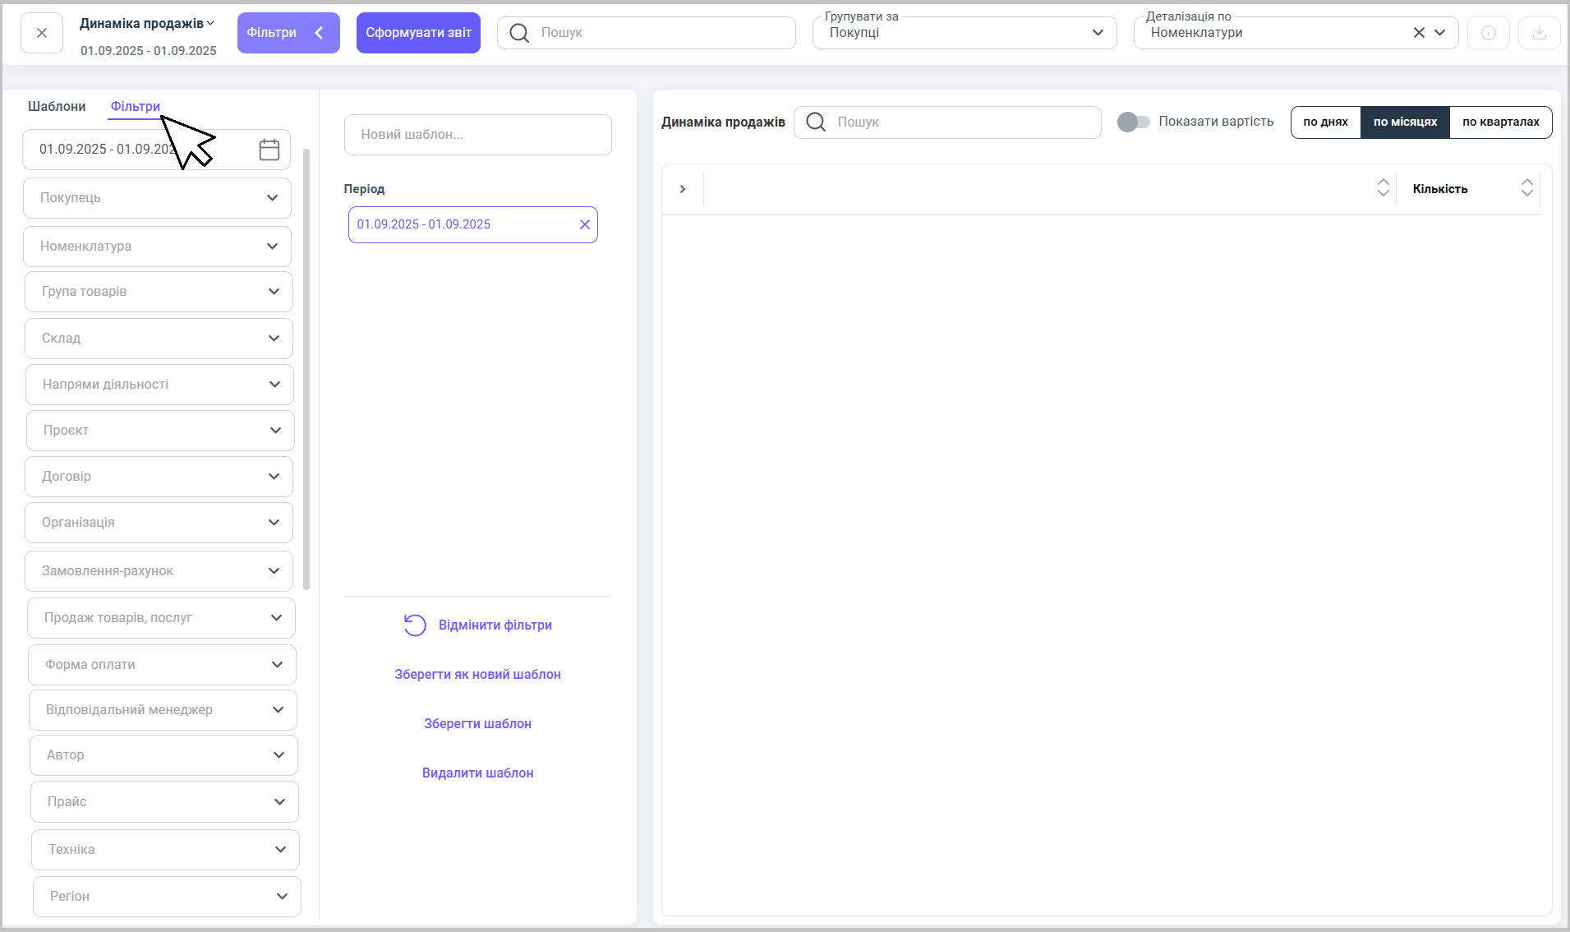
Task: Click the Сформувати звіт button
Action: pyautogui.click(x=418, y=33)
